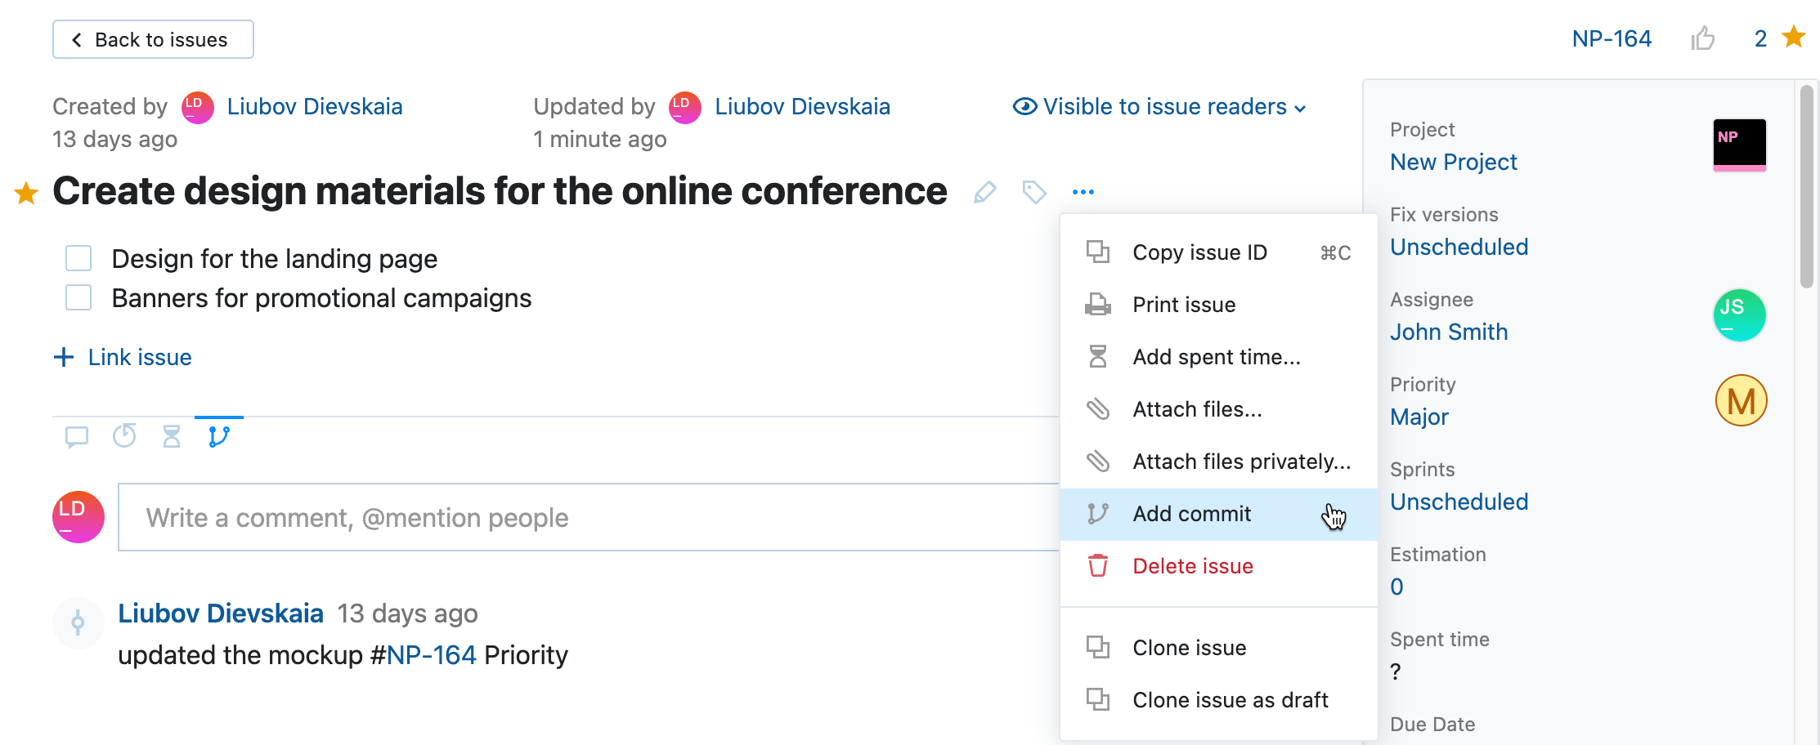Reassign the issue from John Smith

point(1449,332)
